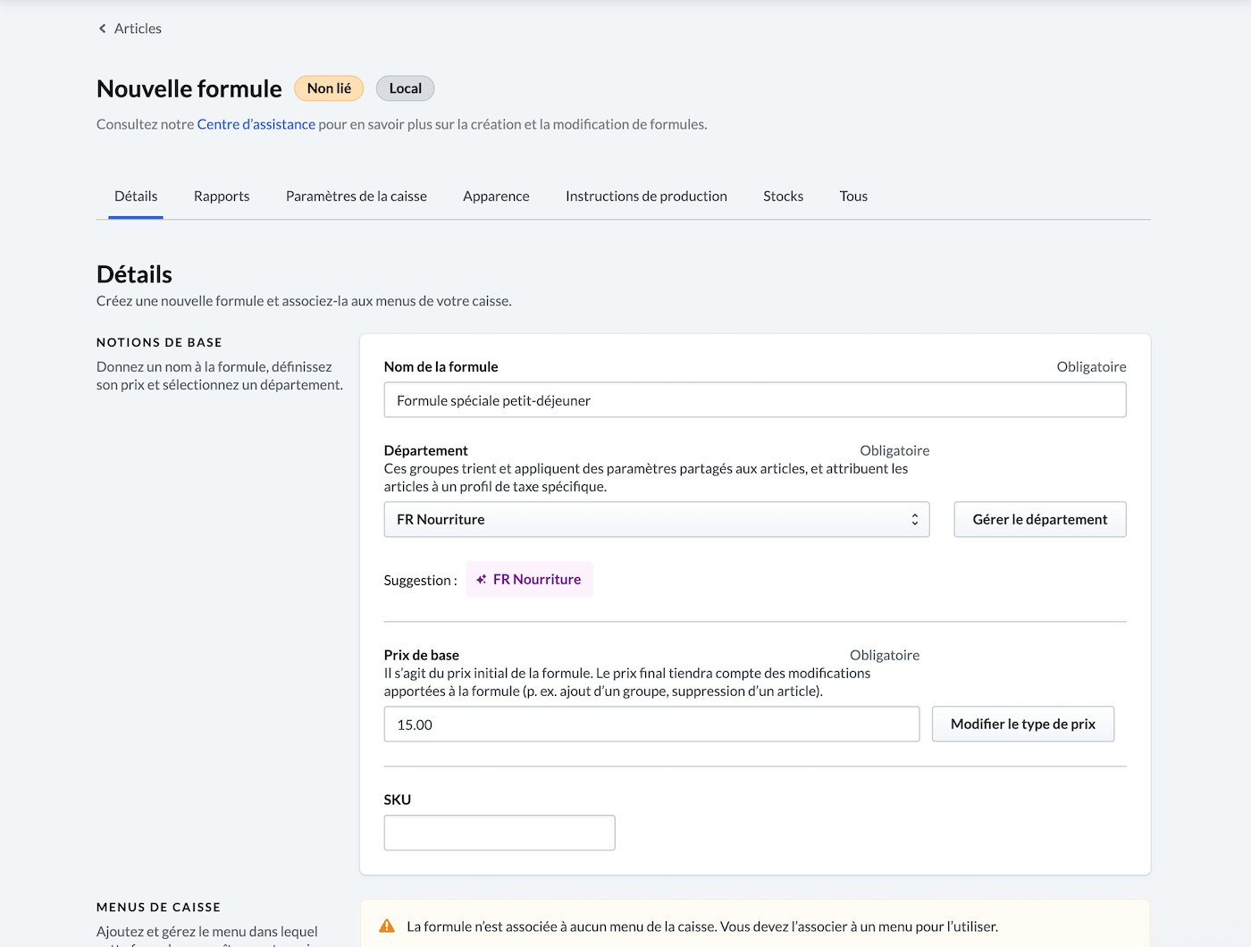Click the back chevron beside Articles
The height and width of the screenshot is (947, 1251).
(102, 29)
